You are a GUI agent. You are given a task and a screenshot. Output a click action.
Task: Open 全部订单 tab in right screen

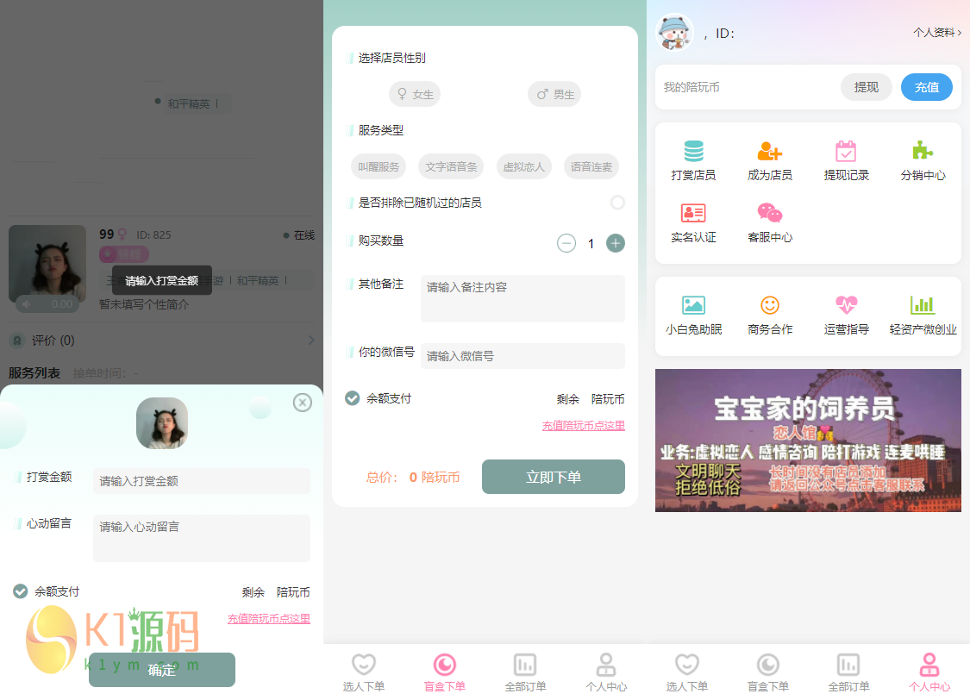point(848,672)
